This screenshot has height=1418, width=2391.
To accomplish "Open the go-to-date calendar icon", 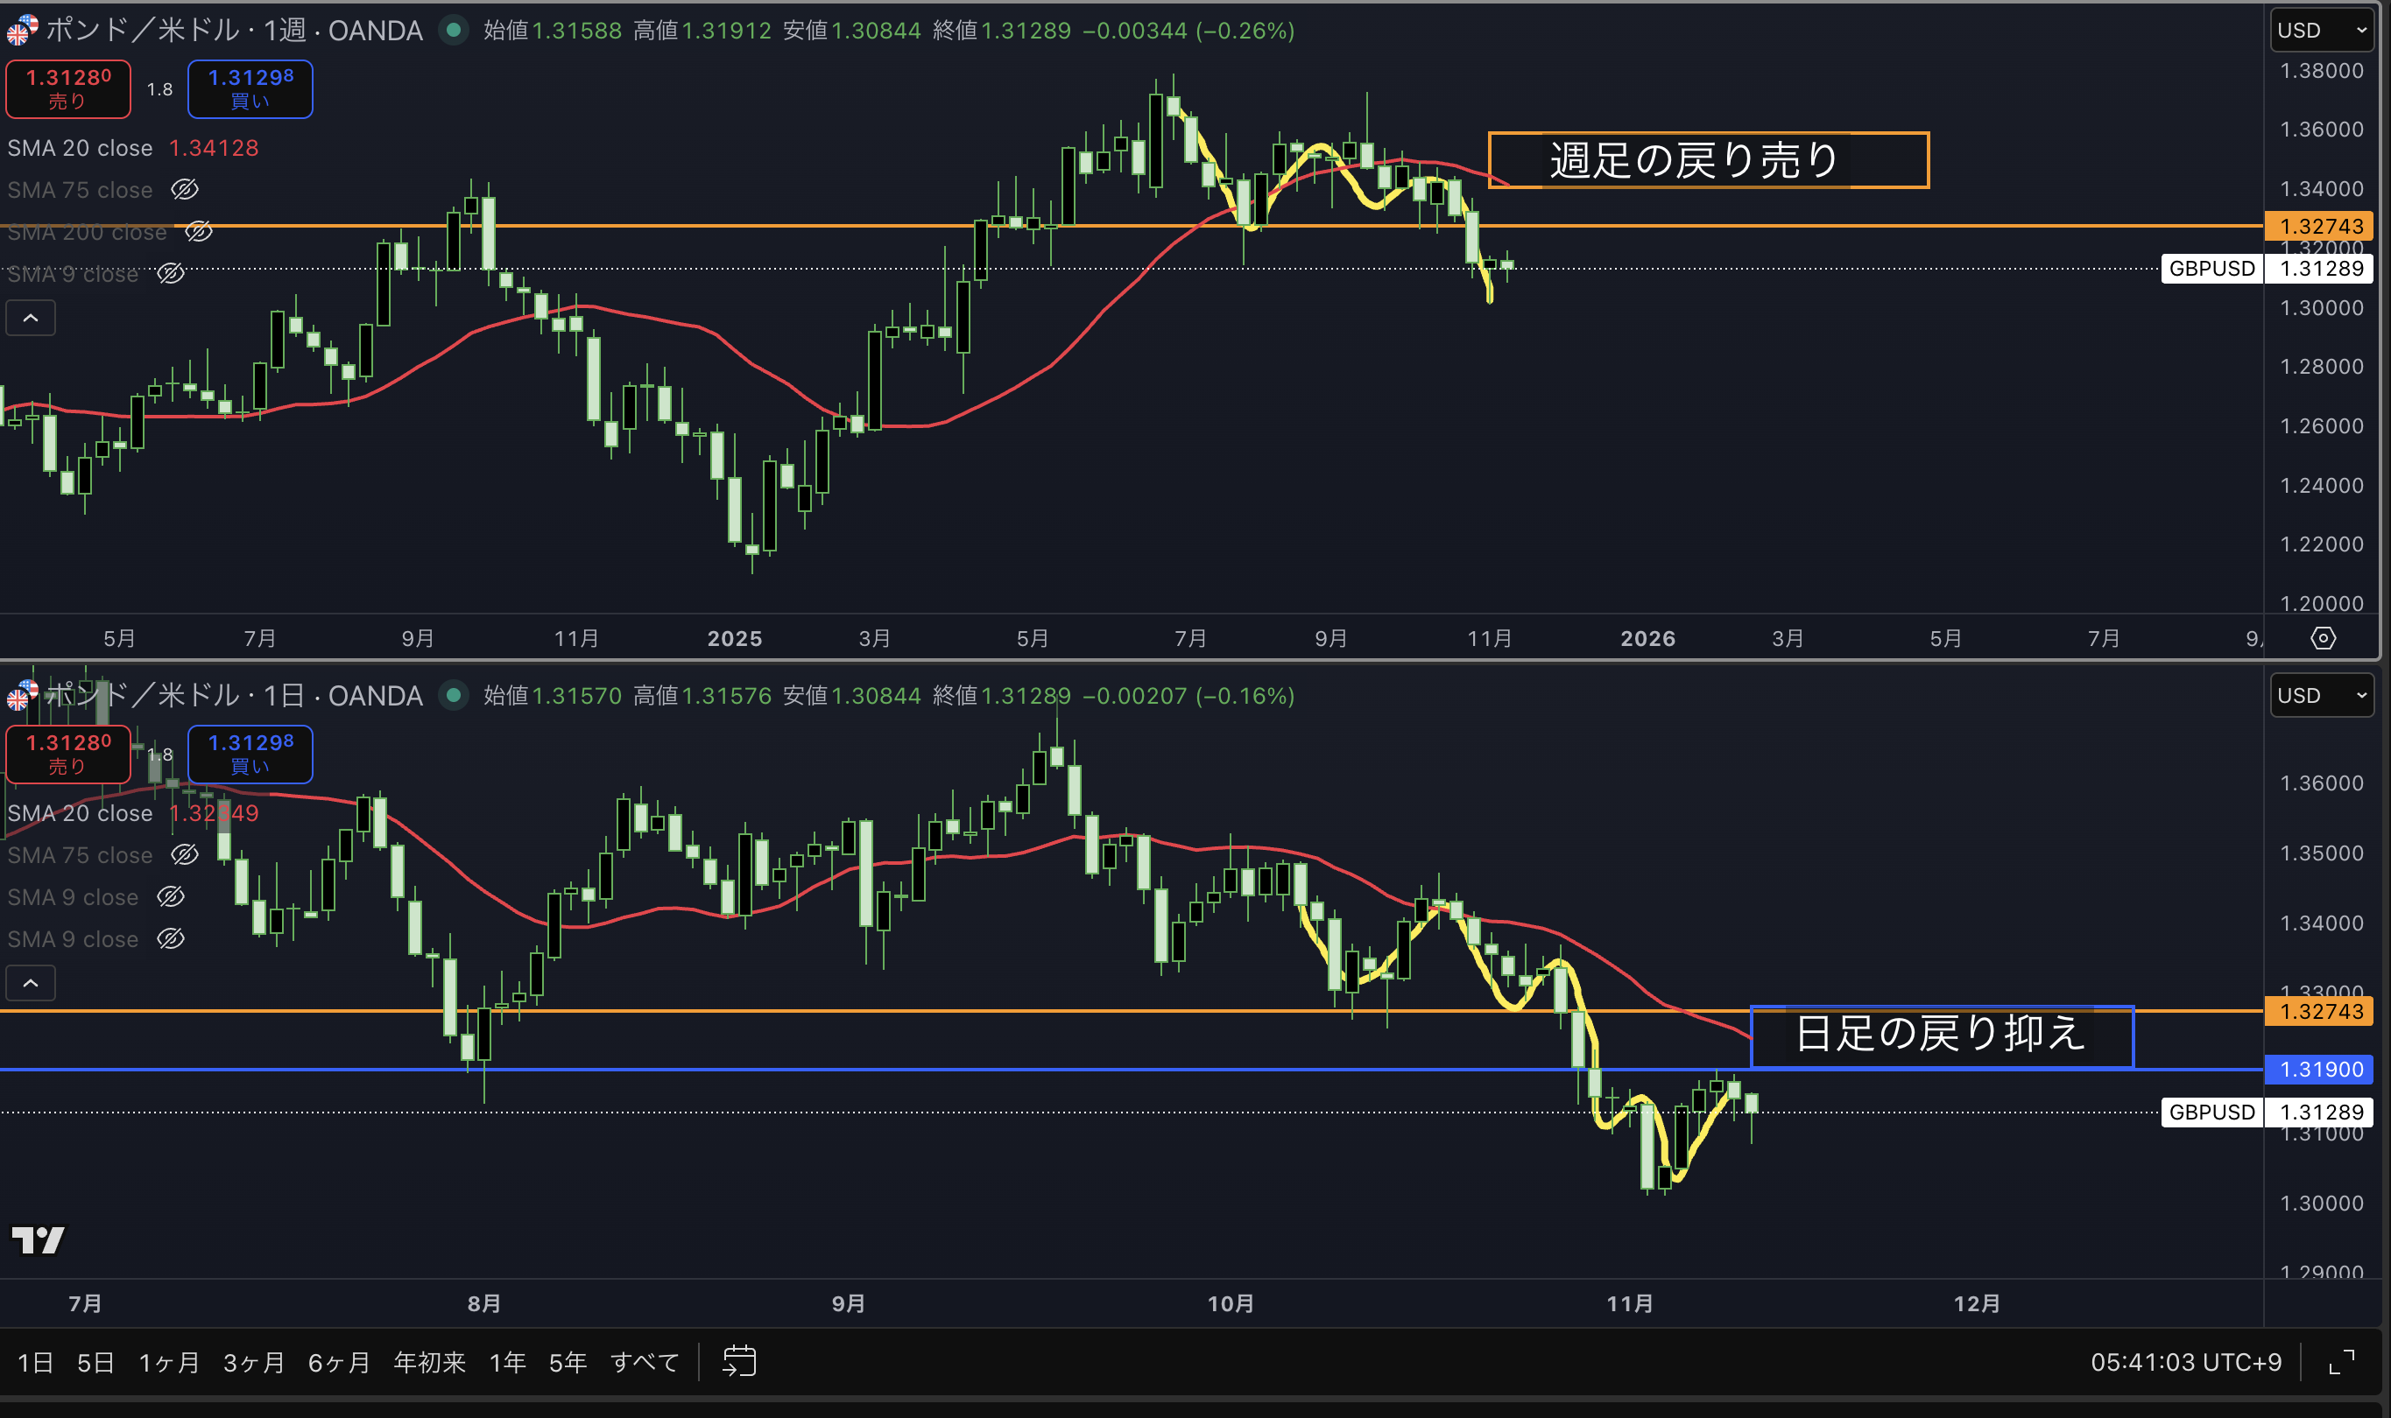I will [x=739, y=1361].
